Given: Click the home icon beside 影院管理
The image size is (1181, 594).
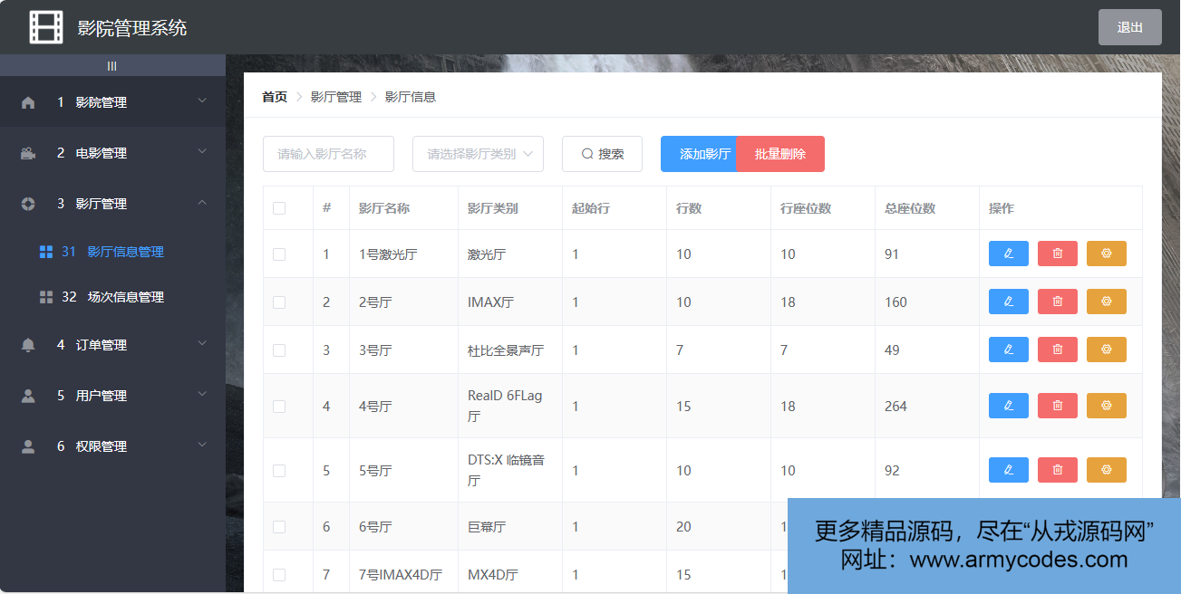Looking at the screenshot, I should (x=28, y=102).
